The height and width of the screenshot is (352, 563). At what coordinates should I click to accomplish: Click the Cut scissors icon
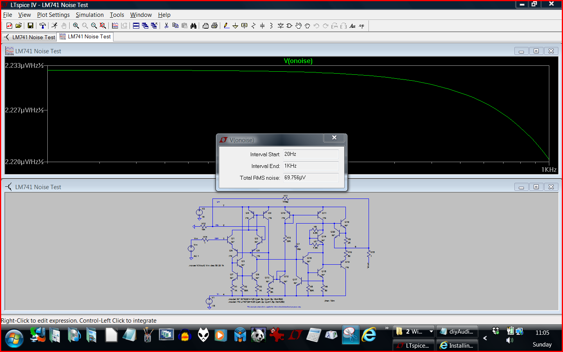[x=166, y=25]
